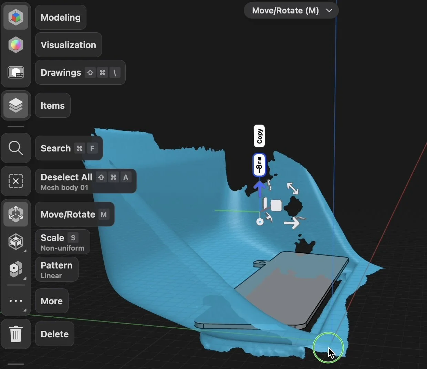Click the Pattern Linear label
The height and width of the screenshot is (369, 427).
[57, 269]
